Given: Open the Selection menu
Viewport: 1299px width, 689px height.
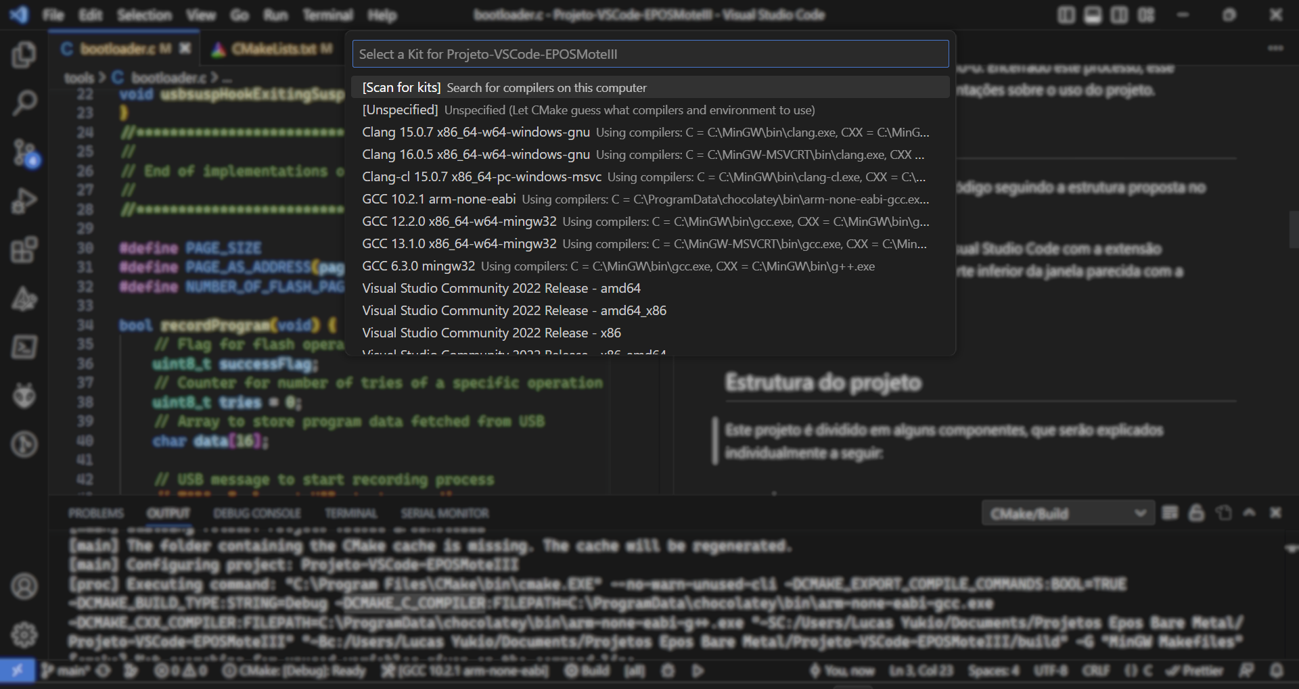Looking at the screenshot, I should (x=144, y=15).
